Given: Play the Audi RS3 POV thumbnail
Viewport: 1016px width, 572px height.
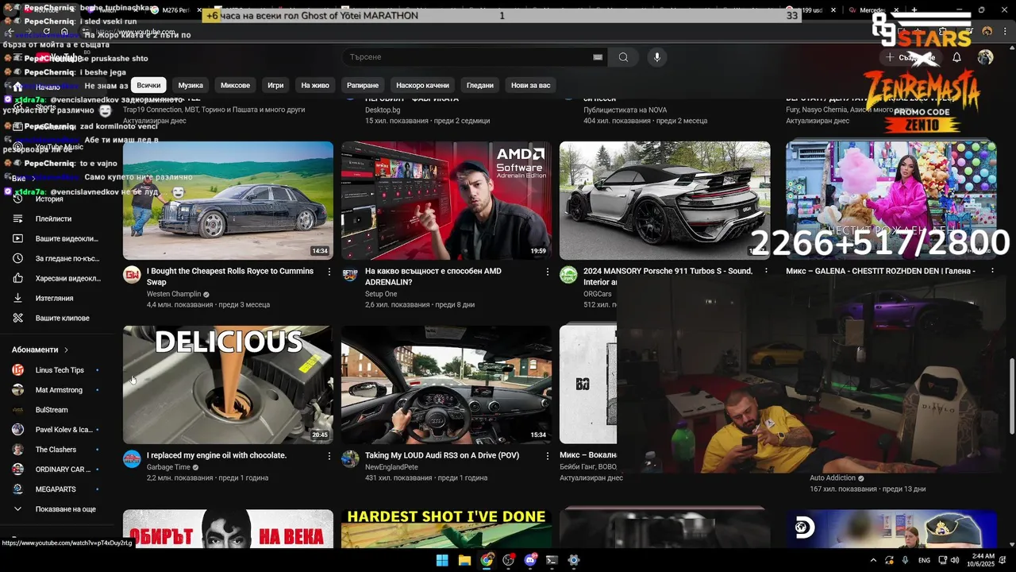Looking at the screenshot, I should pyautogui.click(x=446, y=385).
